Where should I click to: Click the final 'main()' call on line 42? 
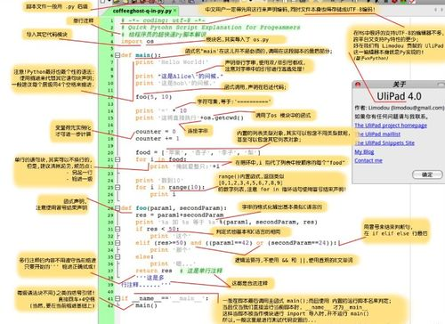(x=146, y=305)
